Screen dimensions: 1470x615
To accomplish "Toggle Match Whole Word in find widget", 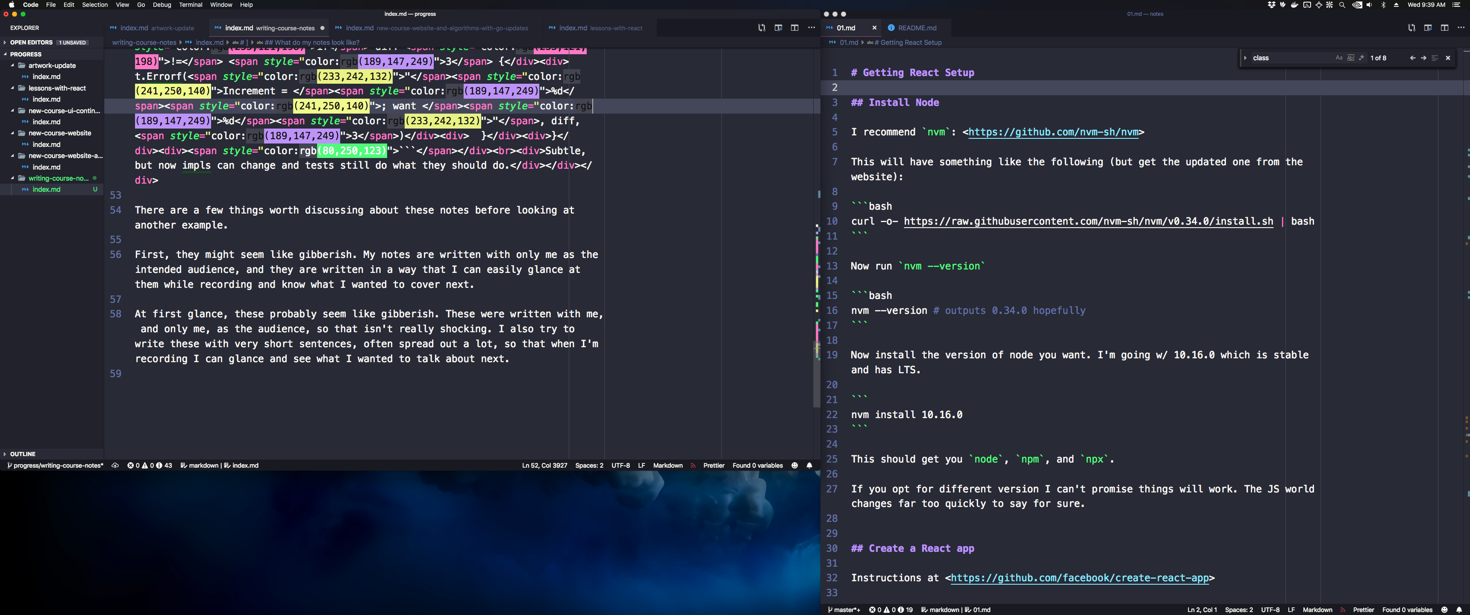I will (1351, 58).
